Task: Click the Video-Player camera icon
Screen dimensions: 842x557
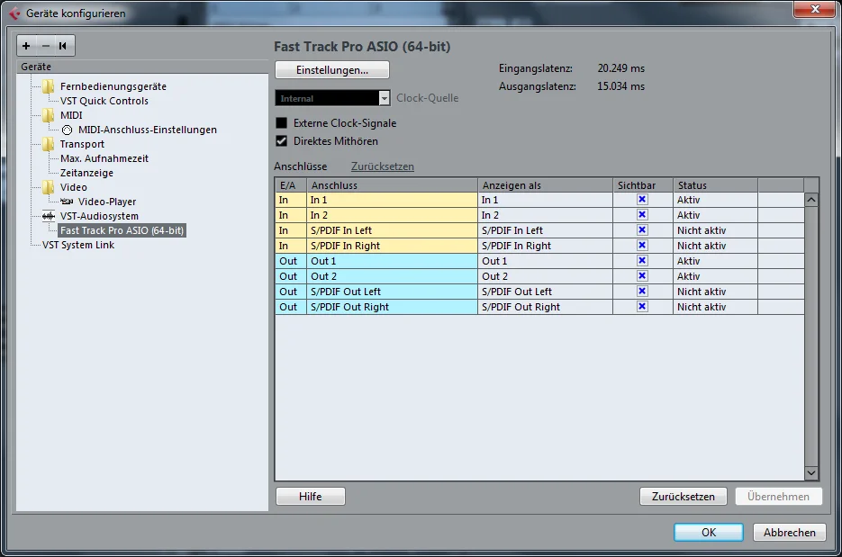Action: coord(68,202)
